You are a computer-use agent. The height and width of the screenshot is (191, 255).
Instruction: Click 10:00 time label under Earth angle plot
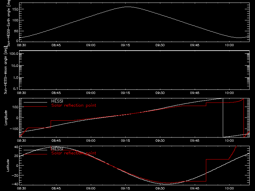coord(229,45)
